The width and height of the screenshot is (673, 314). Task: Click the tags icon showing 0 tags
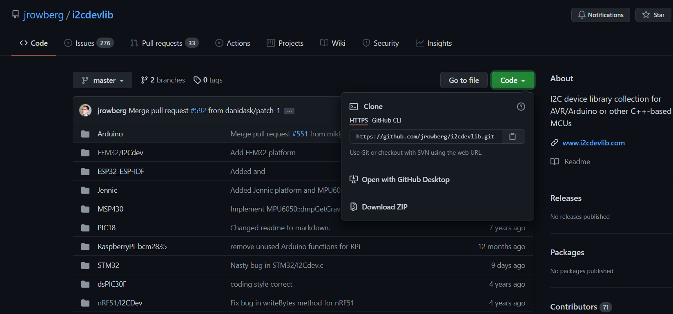point(197,80)
